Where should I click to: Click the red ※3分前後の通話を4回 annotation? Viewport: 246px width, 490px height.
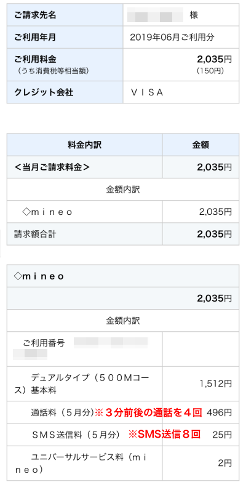tap(149, 412)
